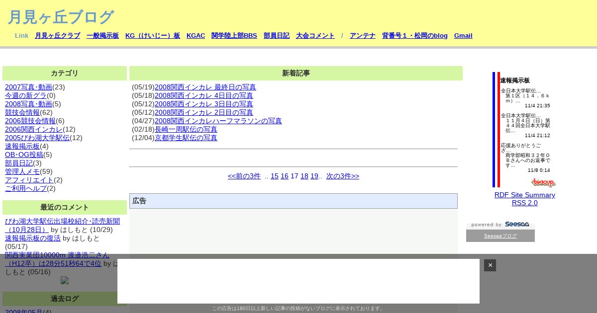
Task: Open category ご利用ヘルプ
Action: [x=26, y=188]
